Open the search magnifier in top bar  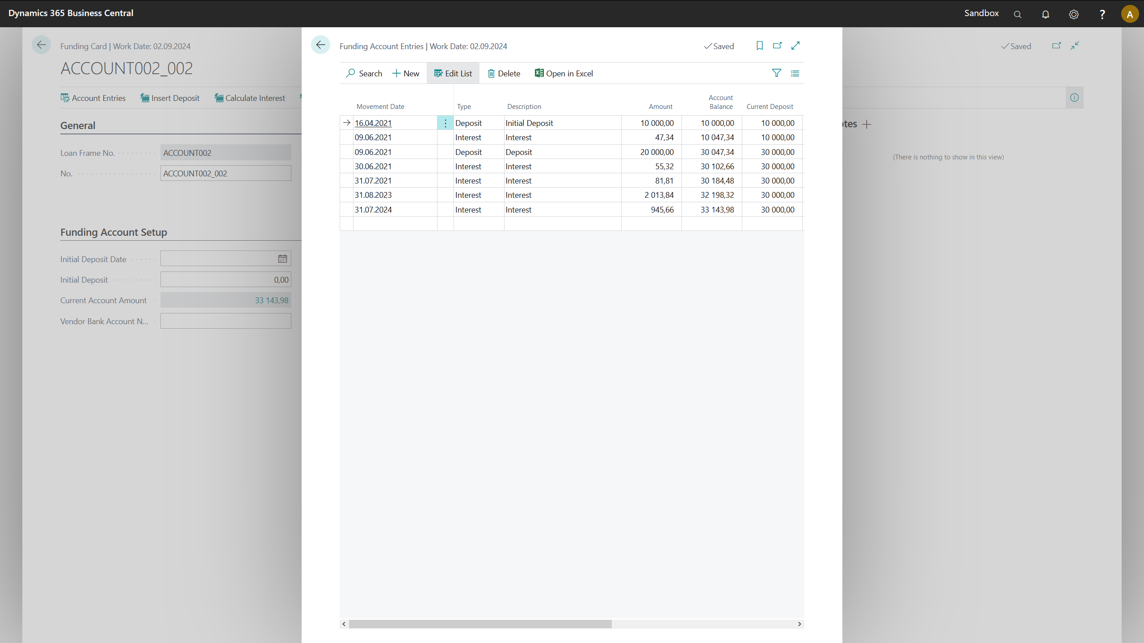[1018, 14]
